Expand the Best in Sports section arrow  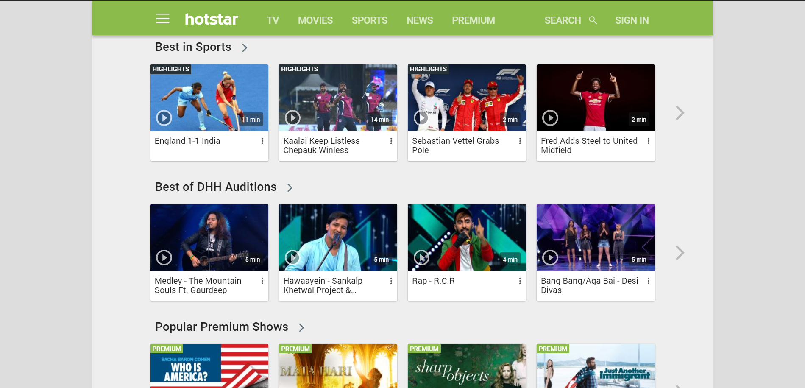pos(245,48)
